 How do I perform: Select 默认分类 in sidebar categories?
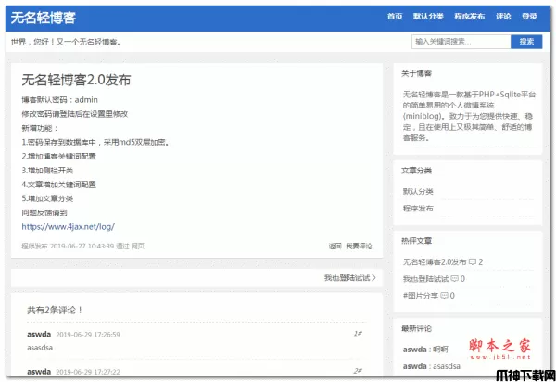tap(418, 192)
